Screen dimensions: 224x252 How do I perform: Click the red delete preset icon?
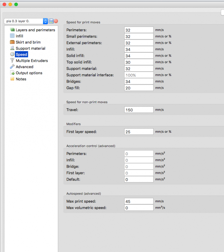tap(56, 21)
